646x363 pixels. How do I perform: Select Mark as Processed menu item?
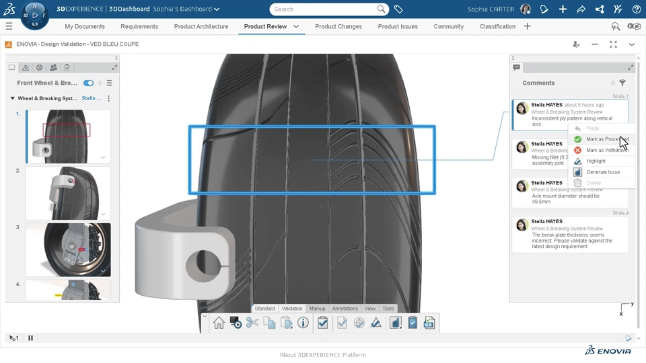coord(602,139)
